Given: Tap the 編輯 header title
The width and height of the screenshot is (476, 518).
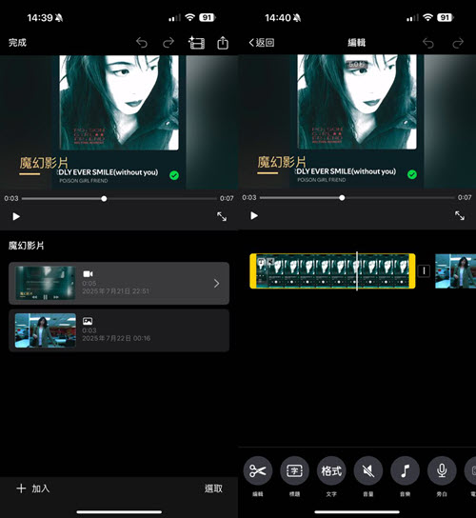Looking at the screenshot, I should tap(356, 43).
